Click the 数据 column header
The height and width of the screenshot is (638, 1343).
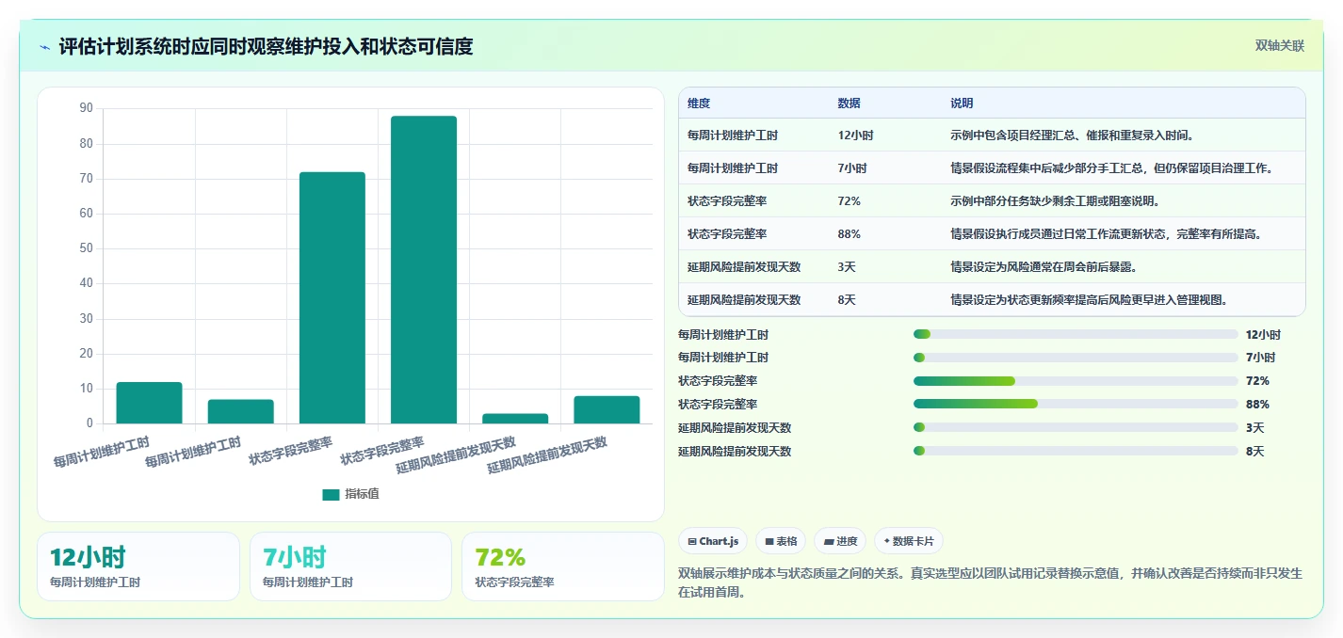coord(849,104)
